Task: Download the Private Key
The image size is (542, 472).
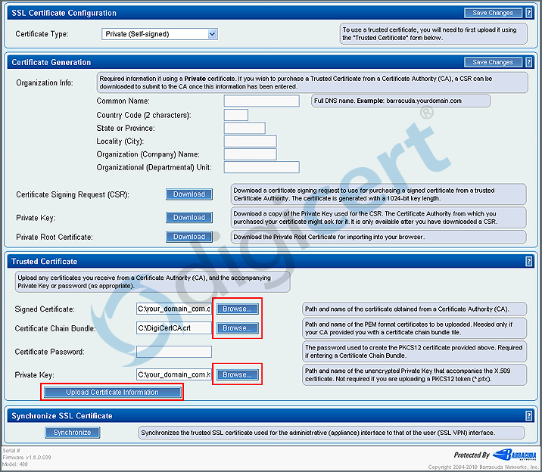Action: 188,217
